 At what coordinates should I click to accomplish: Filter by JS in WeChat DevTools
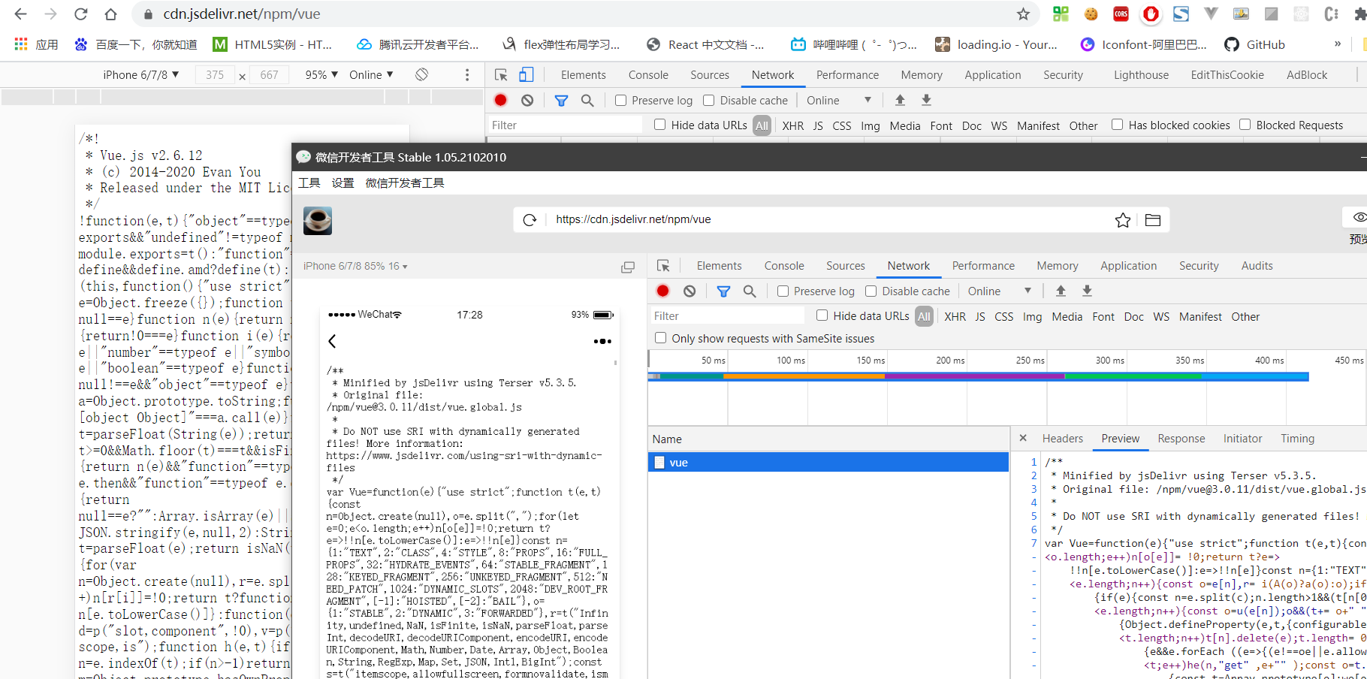(x=980, y=316)
